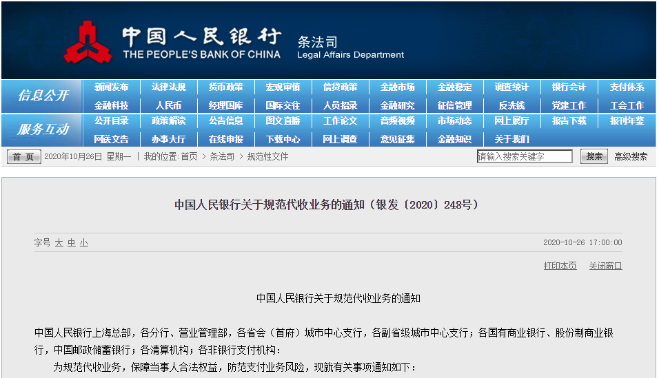Open 办事大厅 page

pos(168,139)
